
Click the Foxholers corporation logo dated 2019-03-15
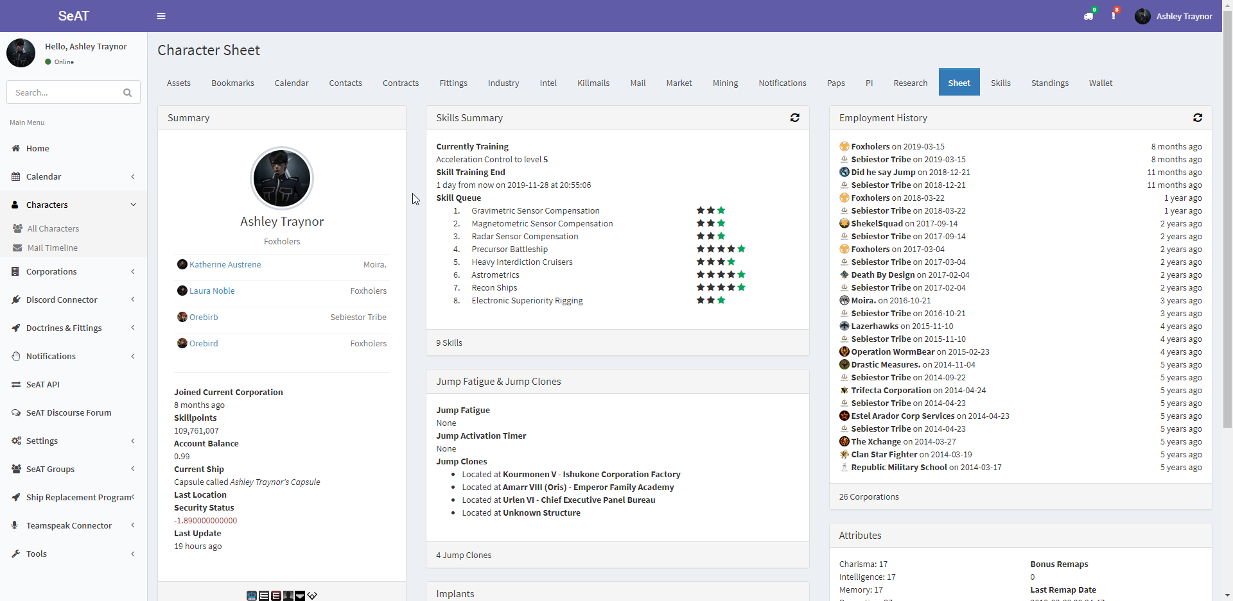(844, 146)
